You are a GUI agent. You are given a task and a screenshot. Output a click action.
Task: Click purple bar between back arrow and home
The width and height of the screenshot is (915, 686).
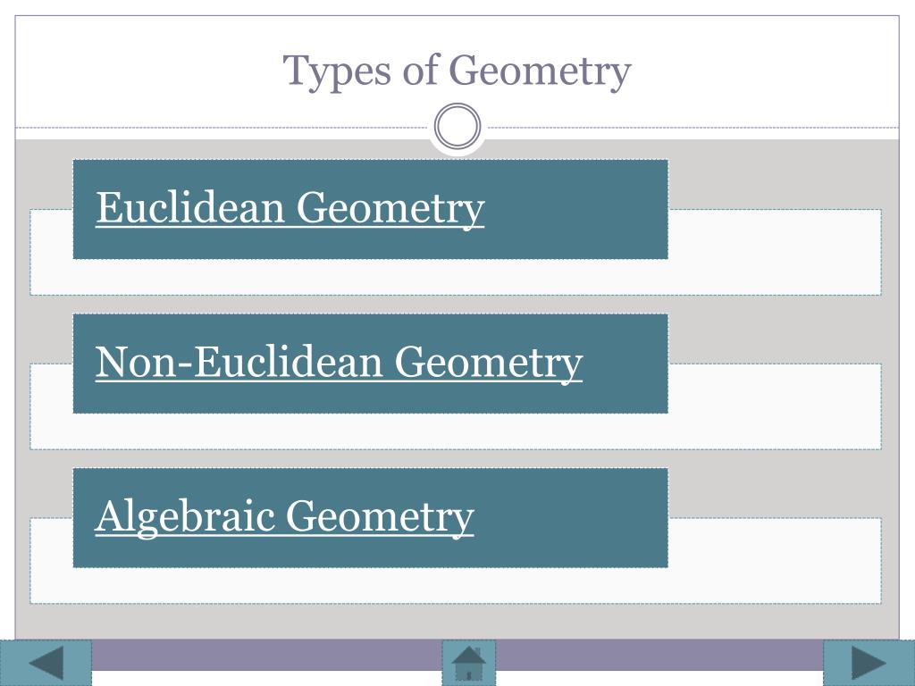click(x=266, y=655)
